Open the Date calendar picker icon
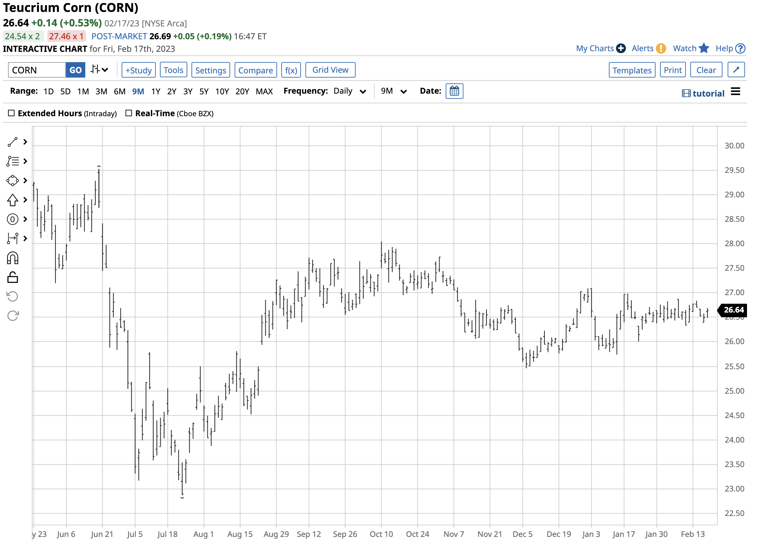764x553 pixels. (454, 91)
